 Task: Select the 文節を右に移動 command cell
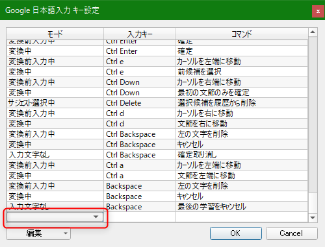pyautogui.click(x=241, y=124)
